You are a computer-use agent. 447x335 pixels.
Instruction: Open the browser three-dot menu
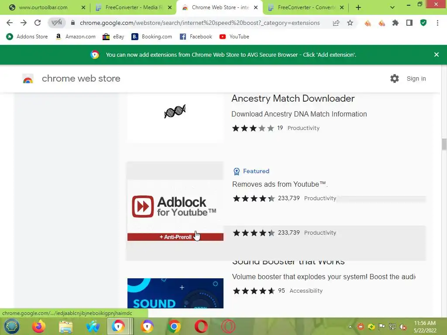437,23
